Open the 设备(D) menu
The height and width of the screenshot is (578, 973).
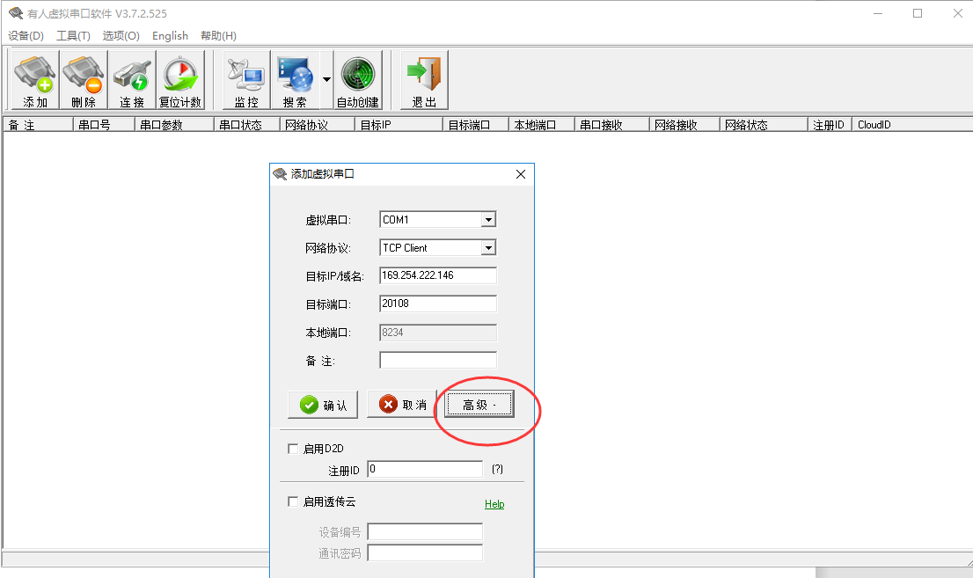(26, 36)
